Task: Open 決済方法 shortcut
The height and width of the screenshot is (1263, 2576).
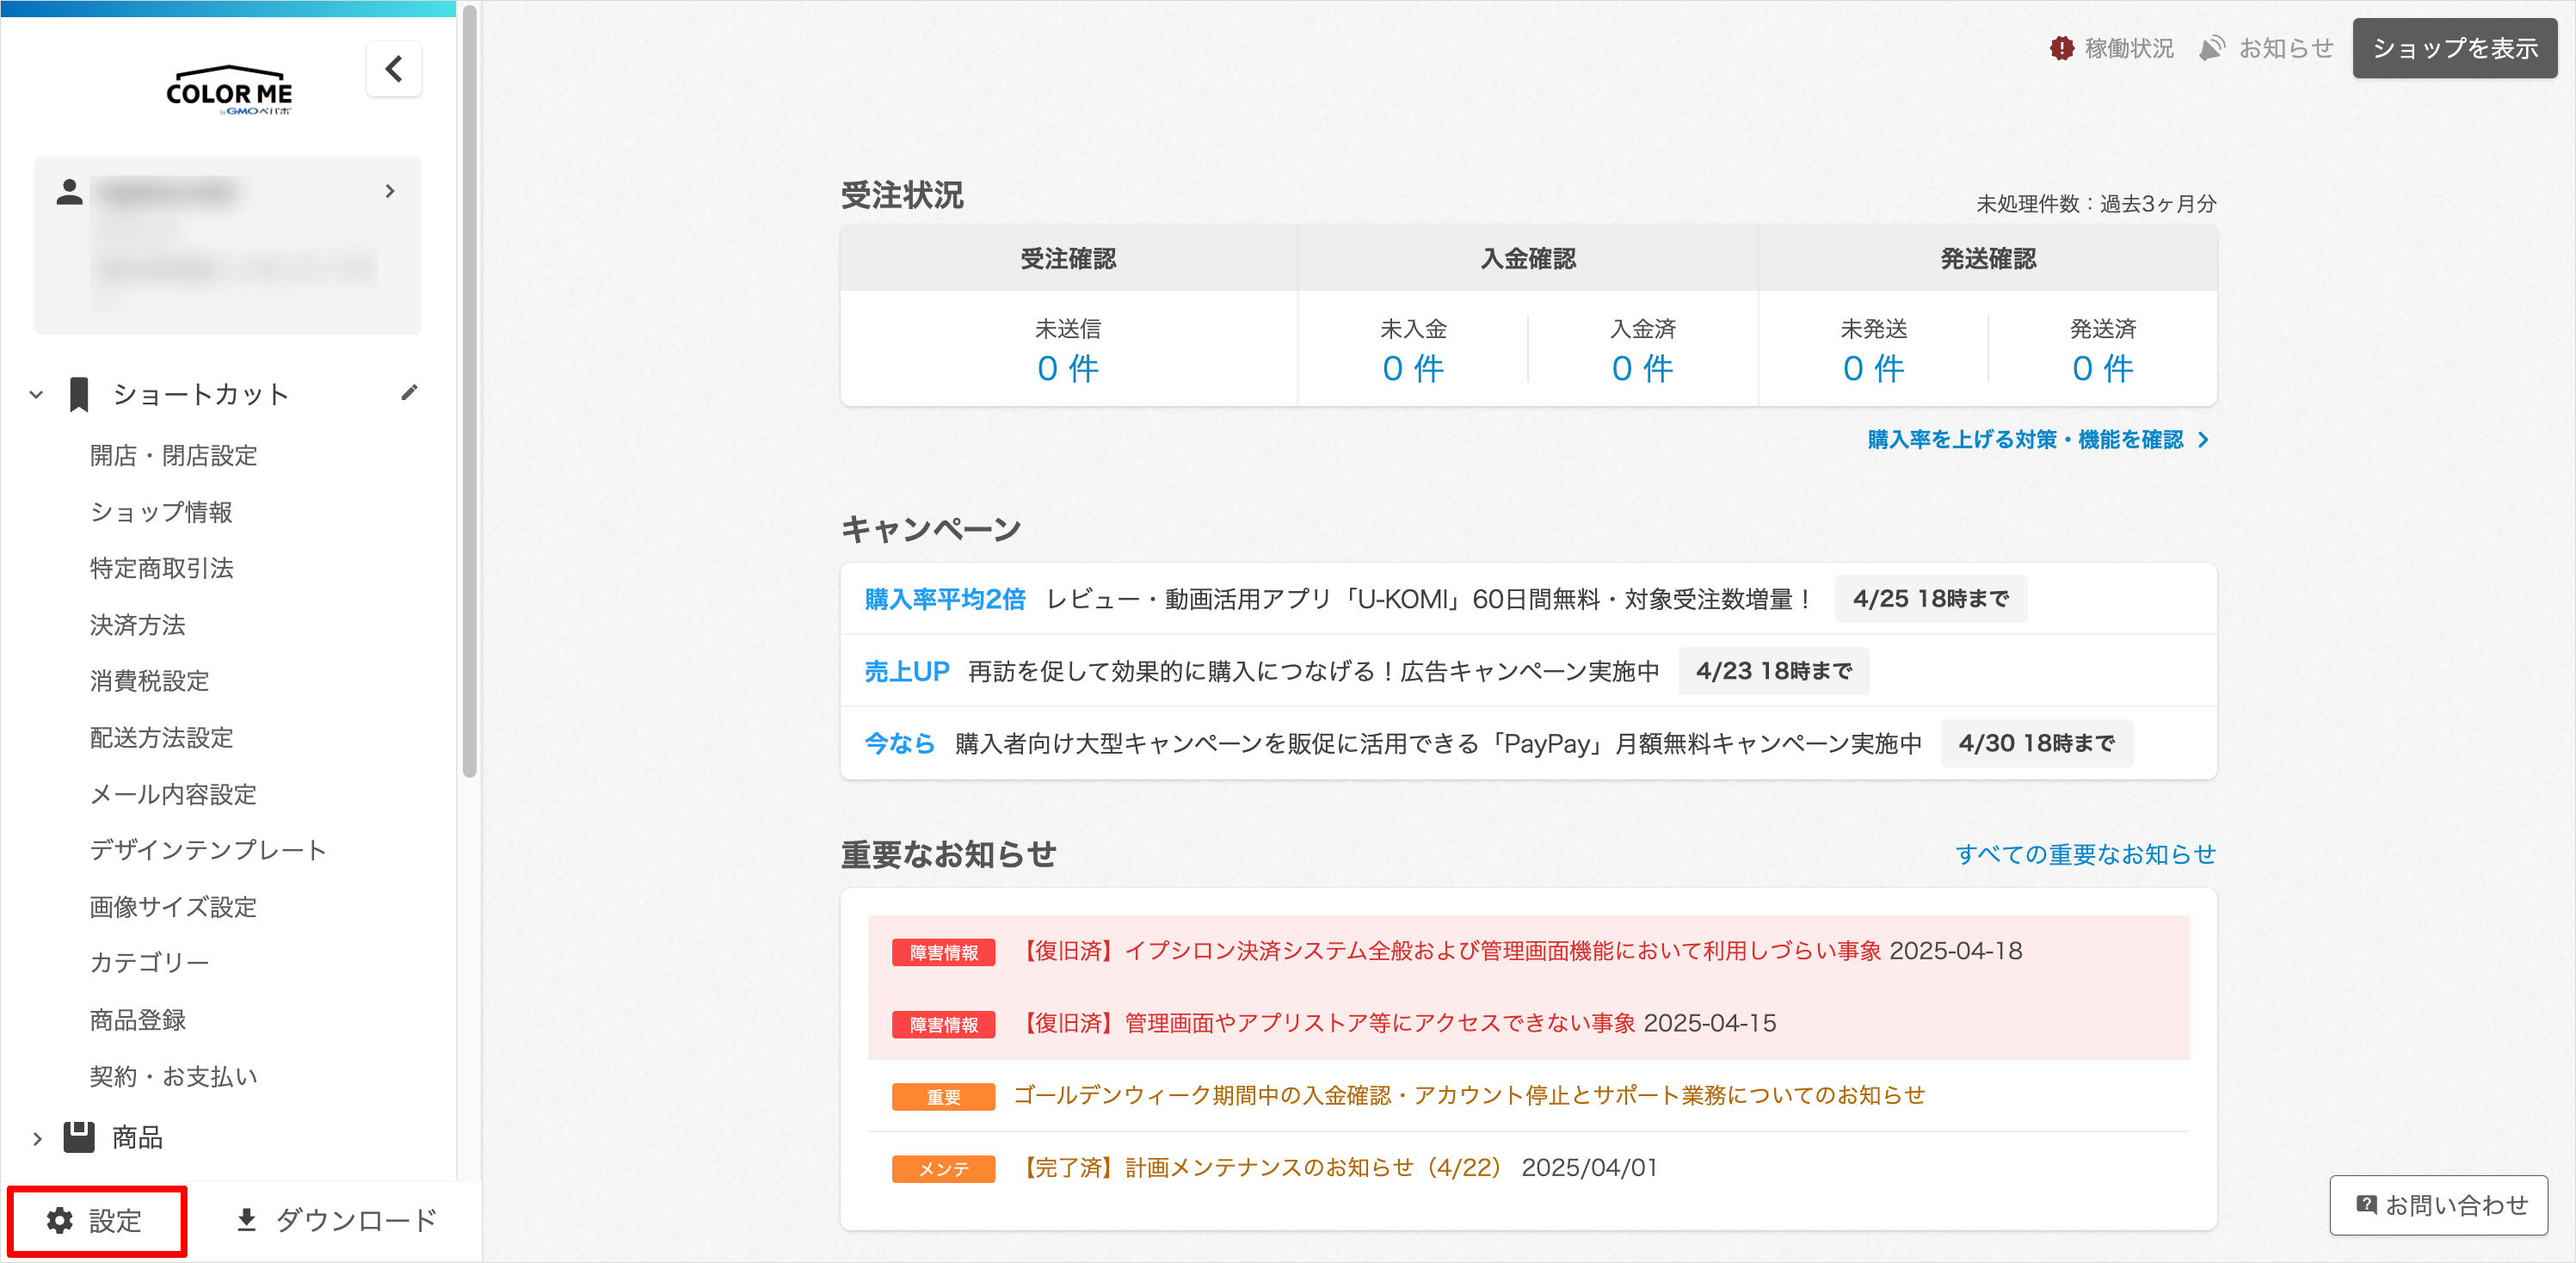Action: (x=137, y=625)
